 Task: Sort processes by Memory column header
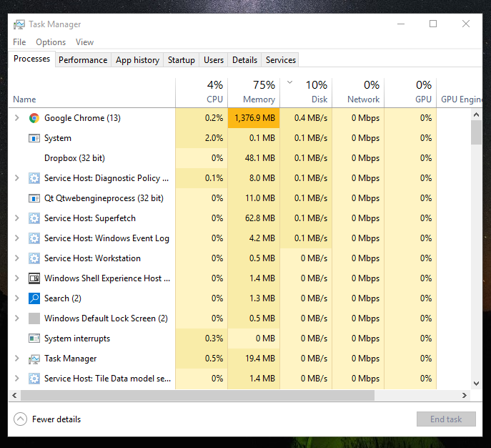254,93
